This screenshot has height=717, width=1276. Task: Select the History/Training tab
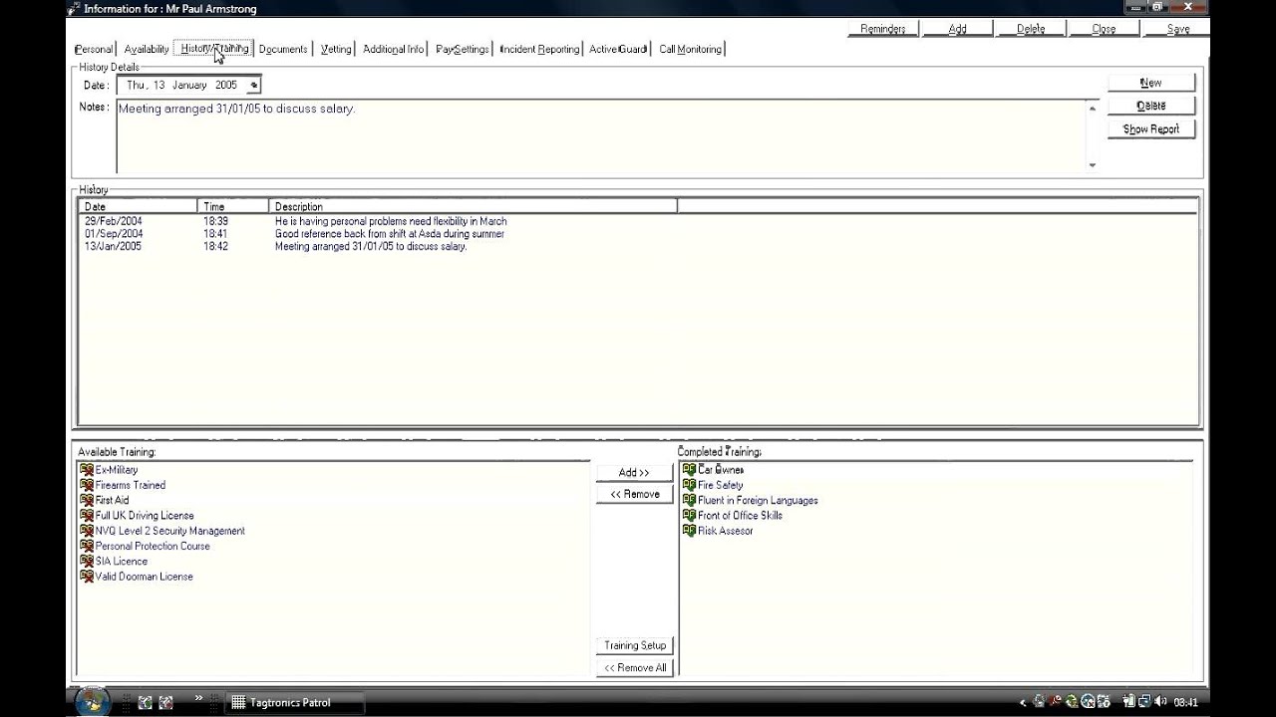(214, 49)
